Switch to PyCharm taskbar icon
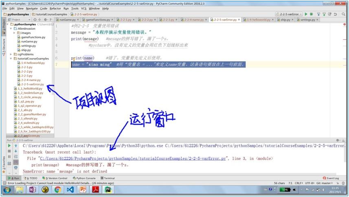Viewport: 349px width, 197px height. (x=108, y=190)
